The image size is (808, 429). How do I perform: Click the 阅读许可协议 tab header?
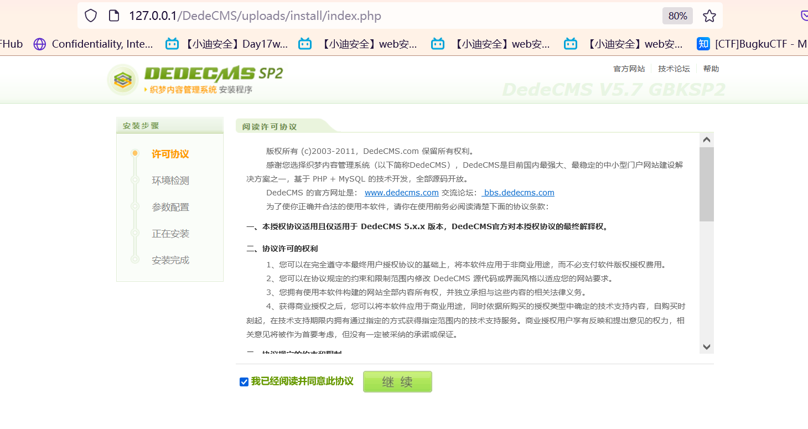tap(270, 127)
